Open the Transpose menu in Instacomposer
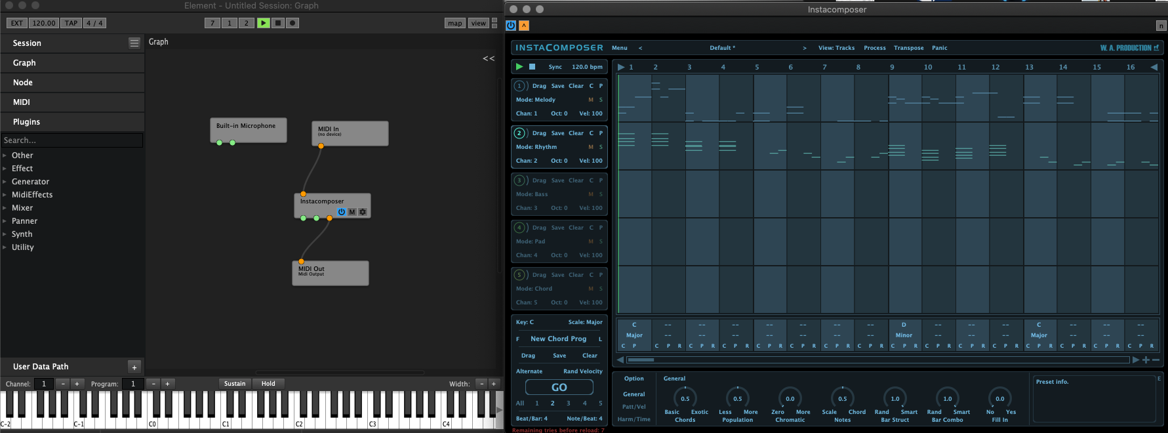 909,48
